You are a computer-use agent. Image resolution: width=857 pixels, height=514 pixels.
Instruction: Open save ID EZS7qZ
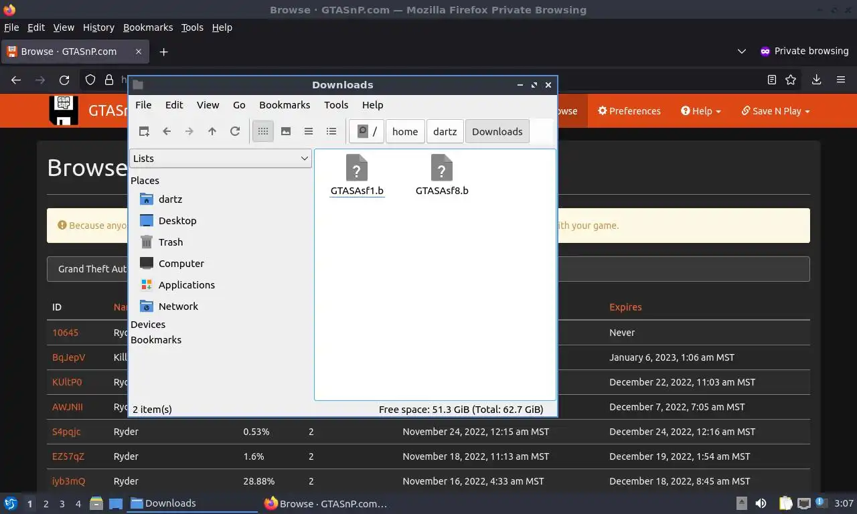(68, 456)
